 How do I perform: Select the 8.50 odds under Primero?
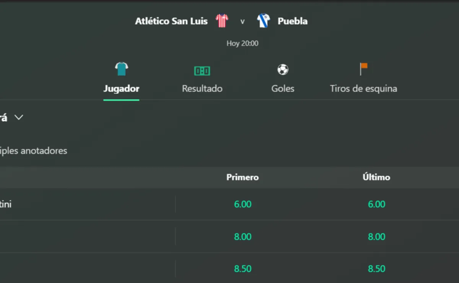tap(243, 268)
